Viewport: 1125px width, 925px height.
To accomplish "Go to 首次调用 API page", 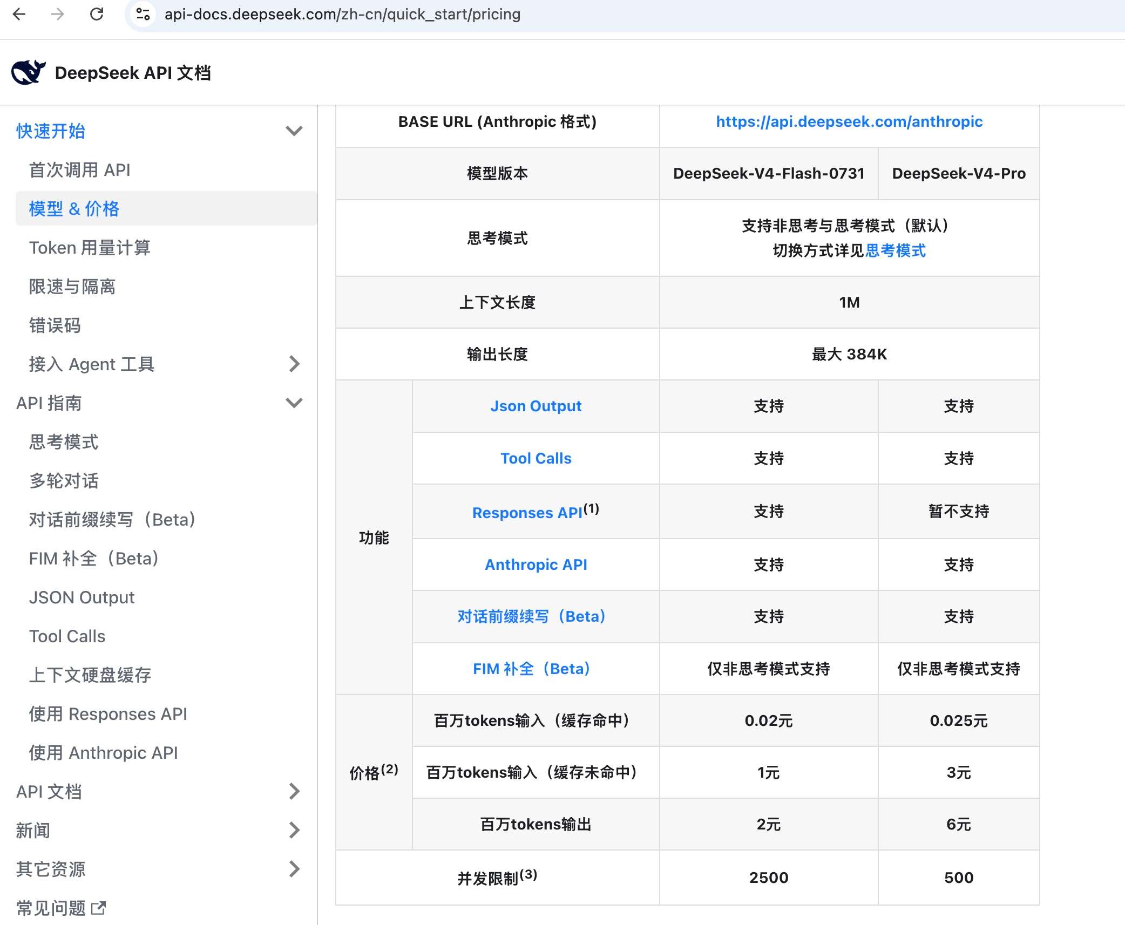I will [80, 170].
